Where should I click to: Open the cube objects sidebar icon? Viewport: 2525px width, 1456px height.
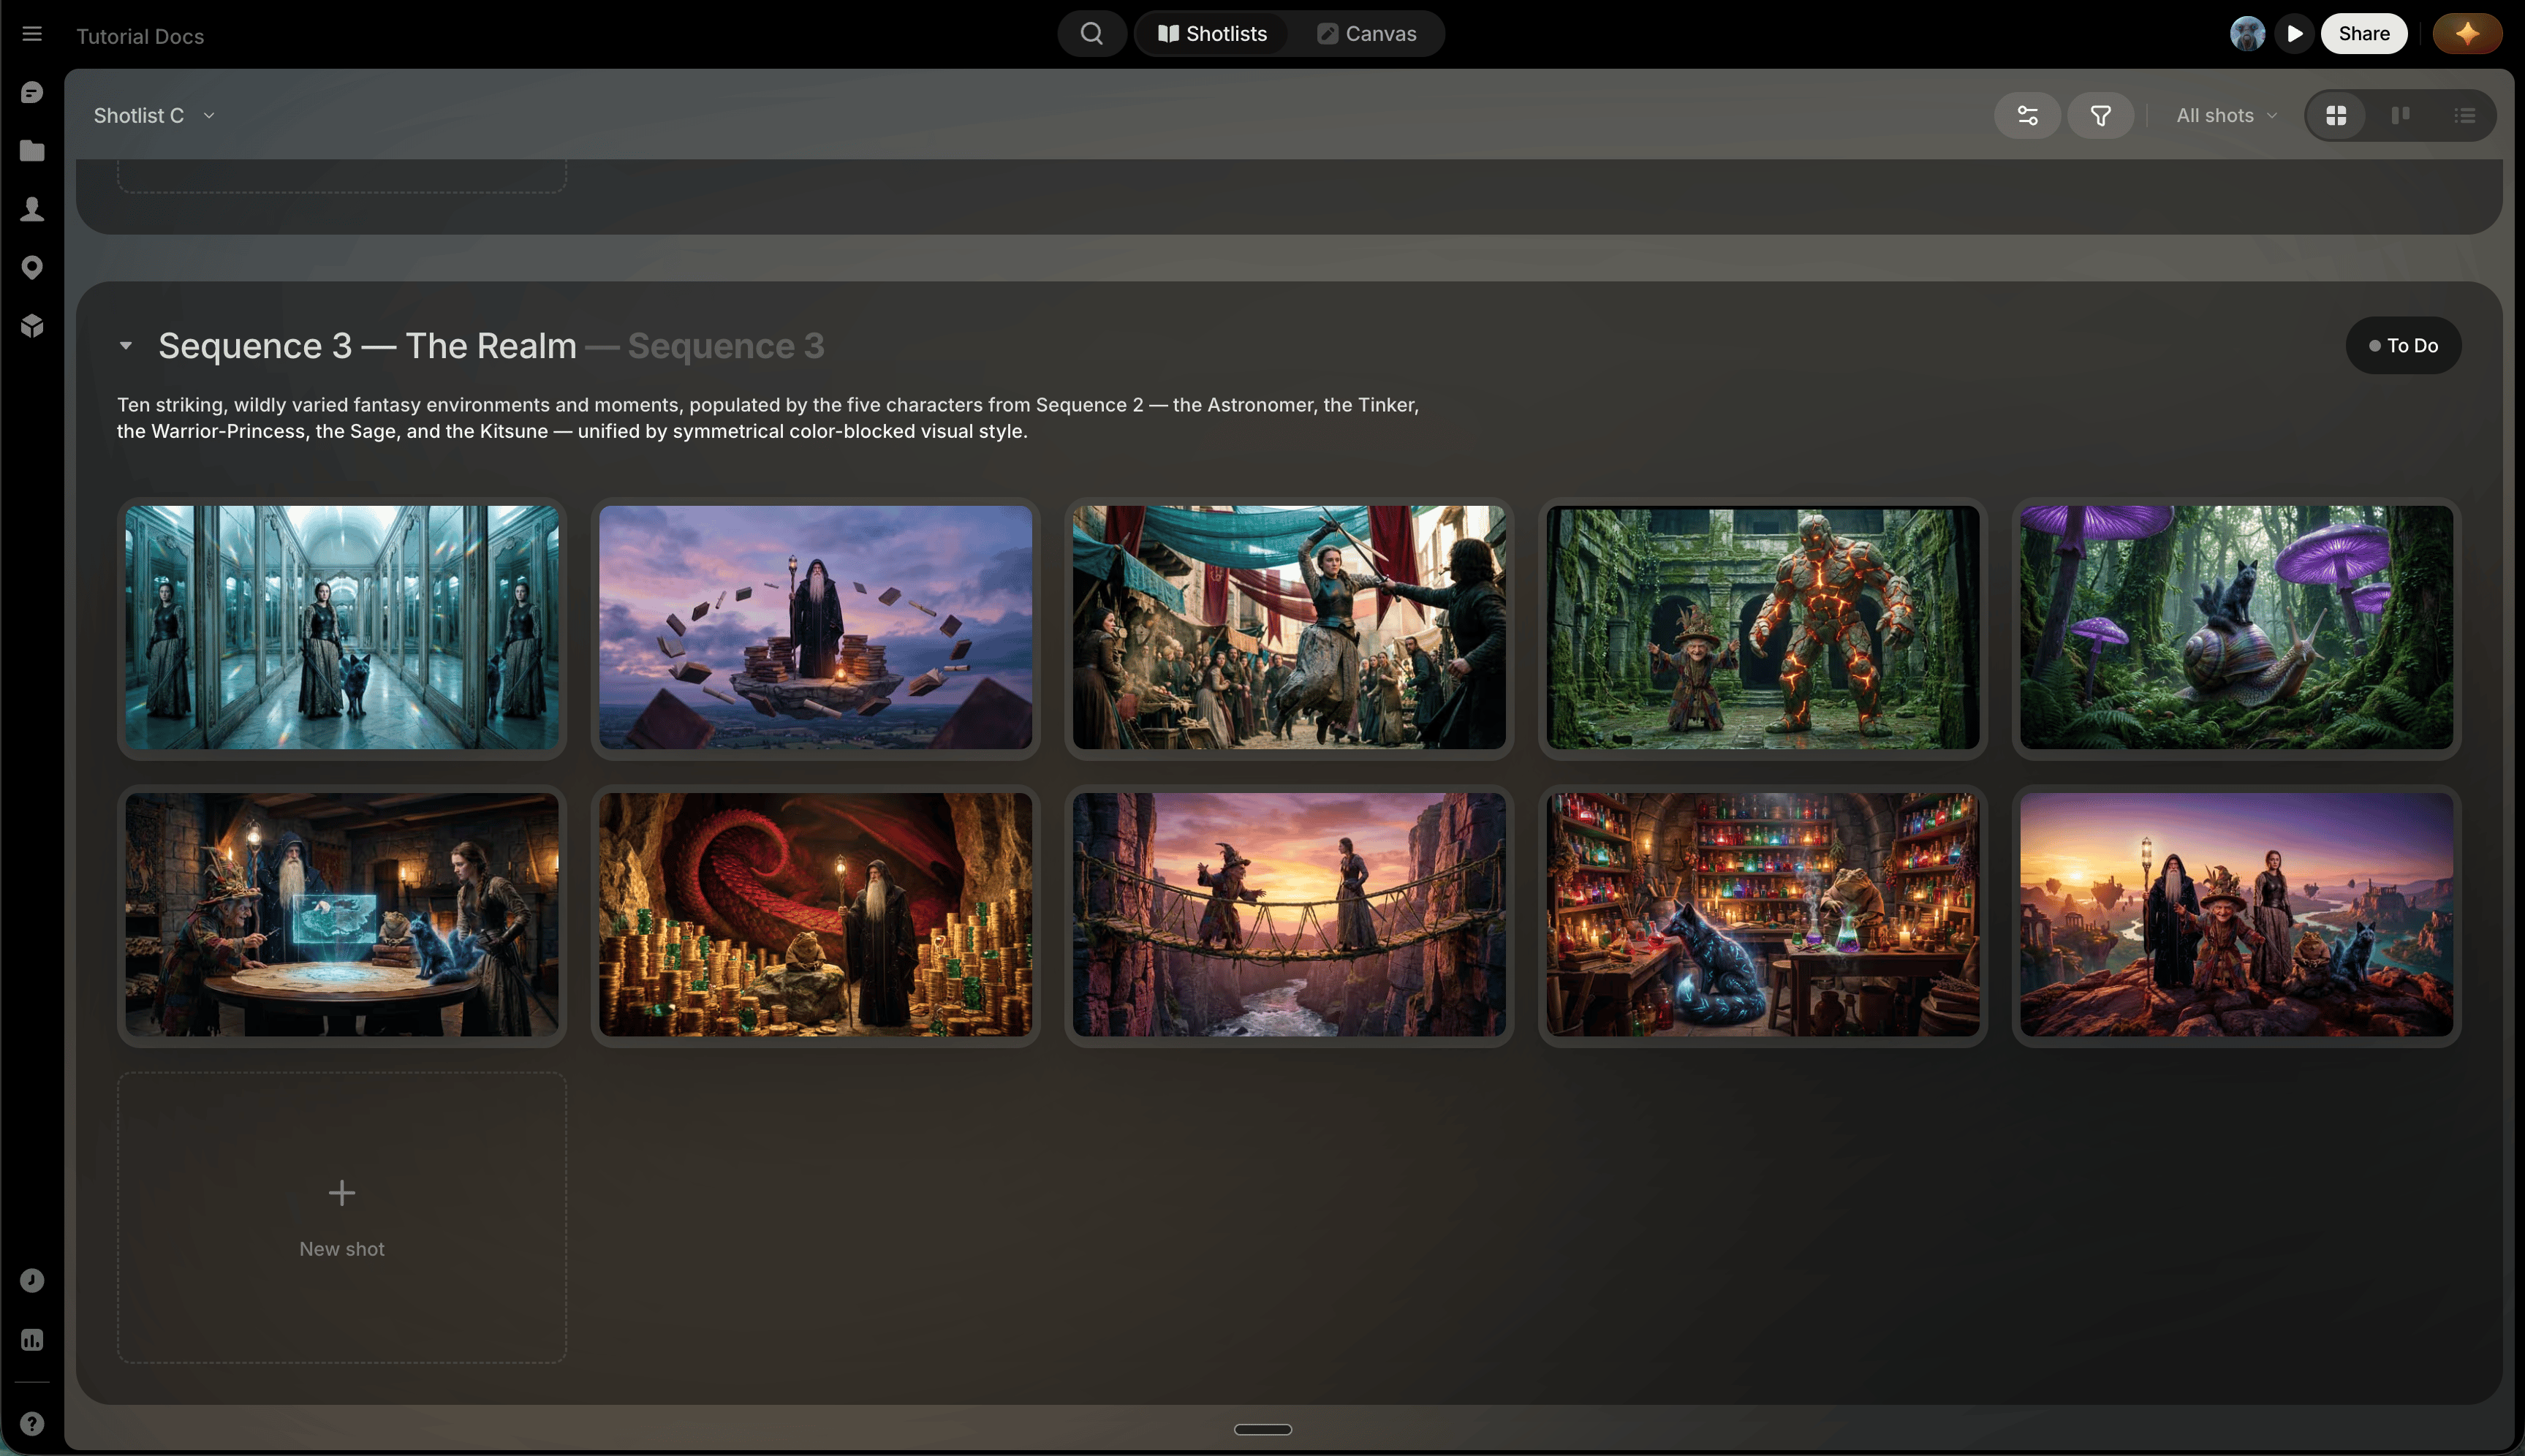pyautogui.click(x=32, y=326)
